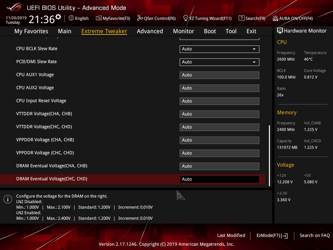The width and height of the screenshot is (333, 250).
Task: Launch EZ Tuning Wizard bulb icon
Action: click(185, 18)
